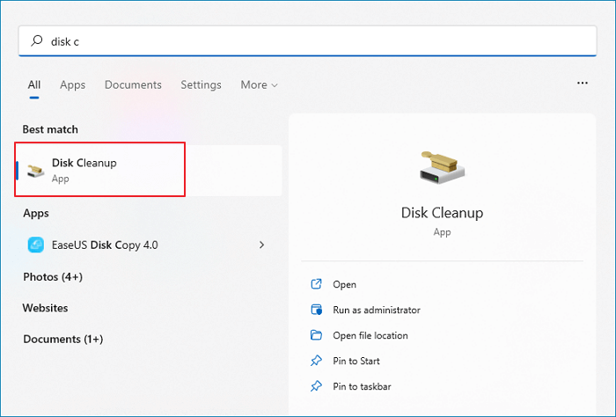The image size is (616, 417).
Task: Switch to the Documents filter tab
Action: coord(133,85)
